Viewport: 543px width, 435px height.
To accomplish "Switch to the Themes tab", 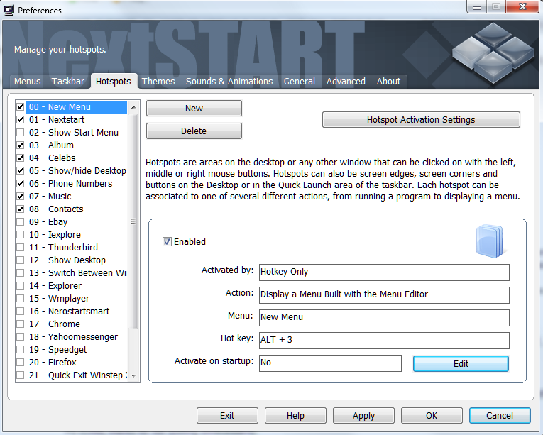I will [x=158, y=82].
